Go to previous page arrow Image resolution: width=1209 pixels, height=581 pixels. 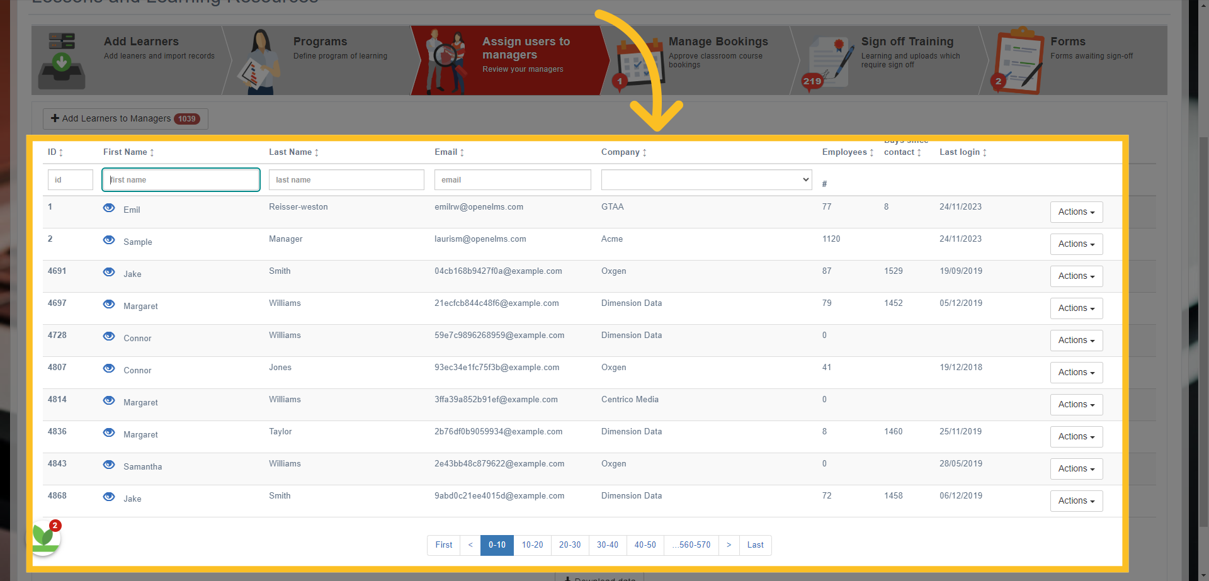pyautogui.click(x=470, y=545)
